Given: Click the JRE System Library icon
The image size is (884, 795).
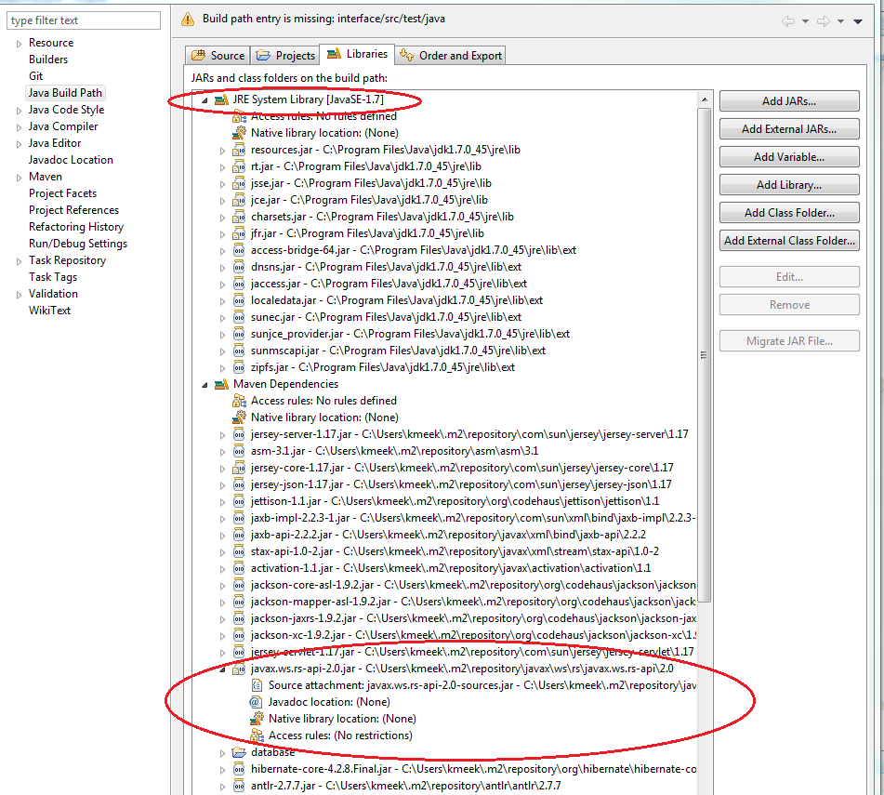Looking at the screenshot, I should pos(221,99).
